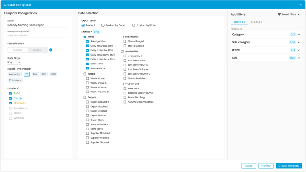Click the template Name input field
The image size is (306, 172).
click(x=38, y=25)
